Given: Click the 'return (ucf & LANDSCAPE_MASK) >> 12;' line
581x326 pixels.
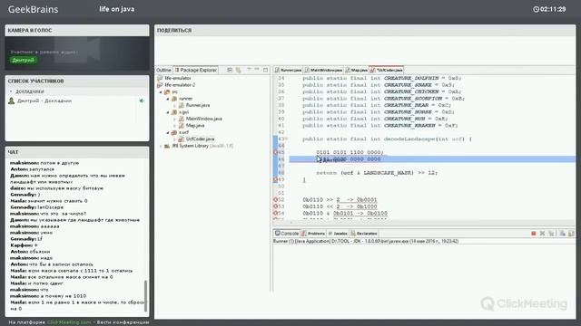Looking at the screenshot, I should [x=377, y=173].
